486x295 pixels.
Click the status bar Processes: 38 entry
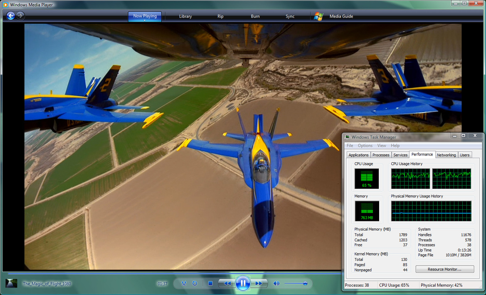pyautogui.click(x=357, y=285)
